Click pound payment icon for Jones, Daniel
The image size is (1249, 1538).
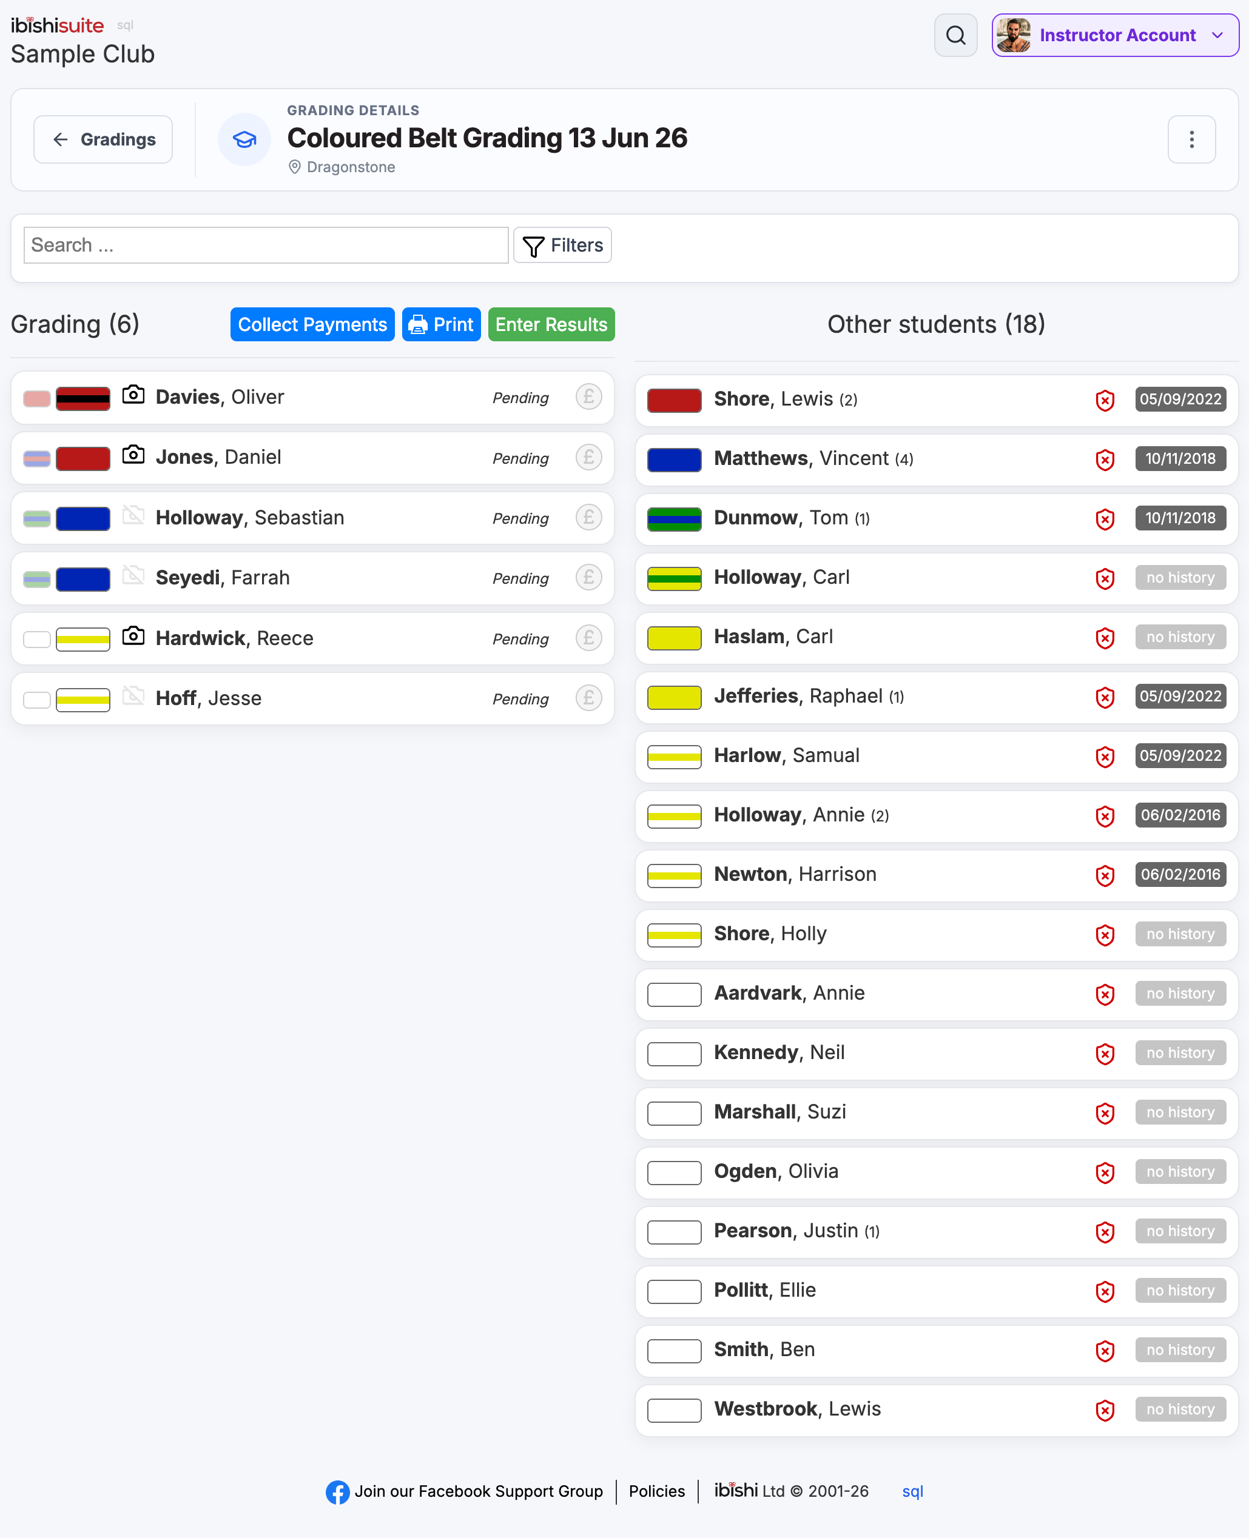click(588, 457)
